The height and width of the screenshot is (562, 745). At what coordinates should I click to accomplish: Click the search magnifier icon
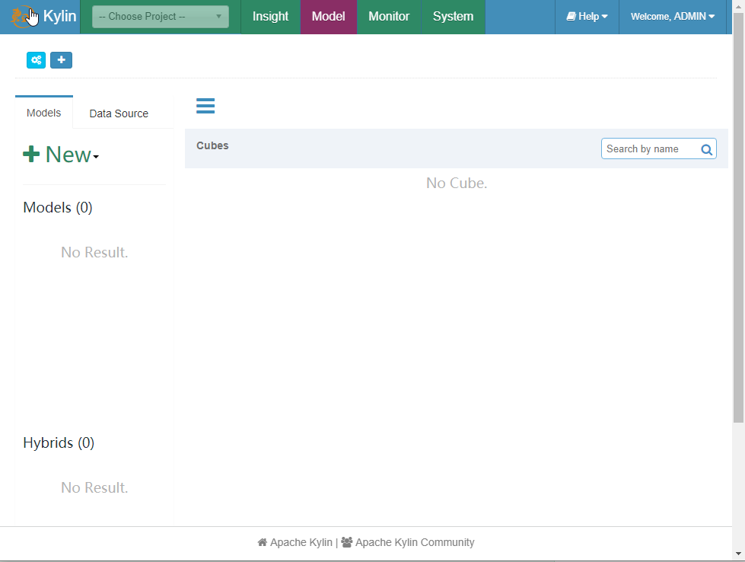(x=706, y=149)
